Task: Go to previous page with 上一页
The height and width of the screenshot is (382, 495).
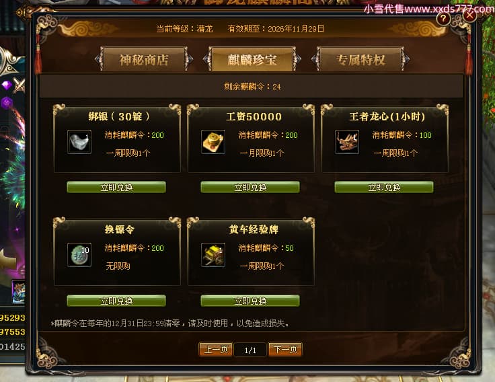Action: click(x=216, y=350)
